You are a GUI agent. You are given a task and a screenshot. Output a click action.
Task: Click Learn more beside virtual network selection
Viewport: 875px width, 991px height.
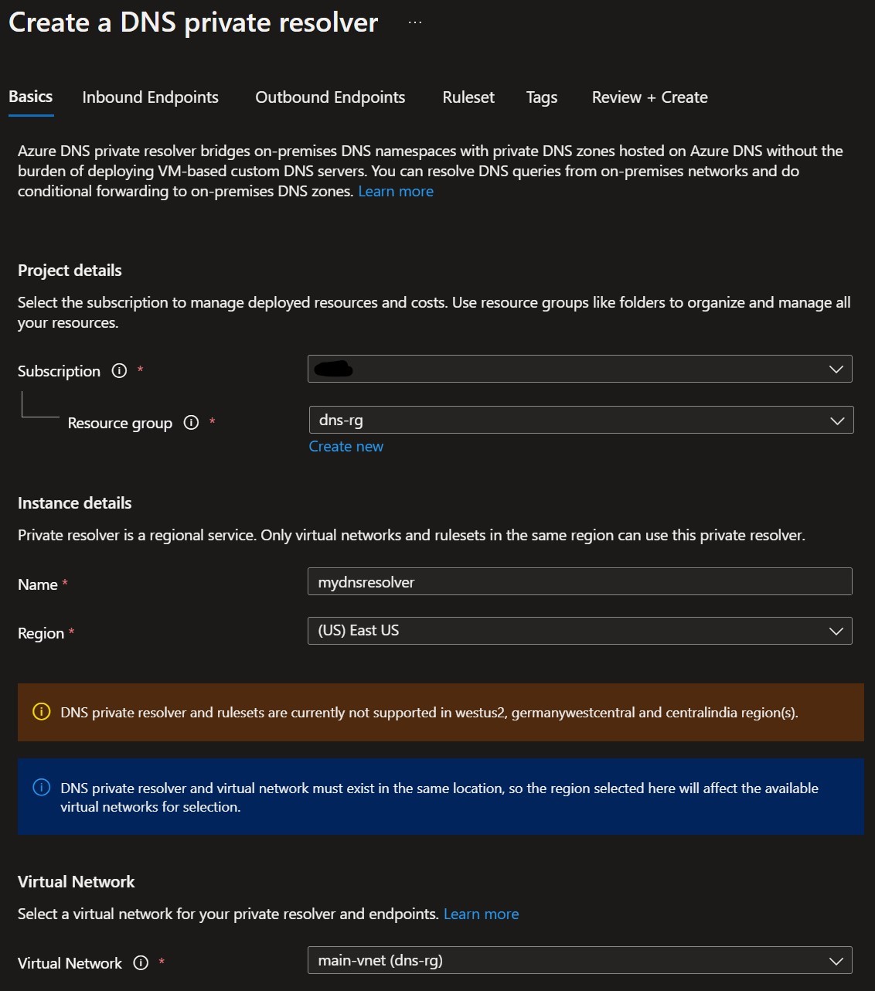[x=481, y=913]
